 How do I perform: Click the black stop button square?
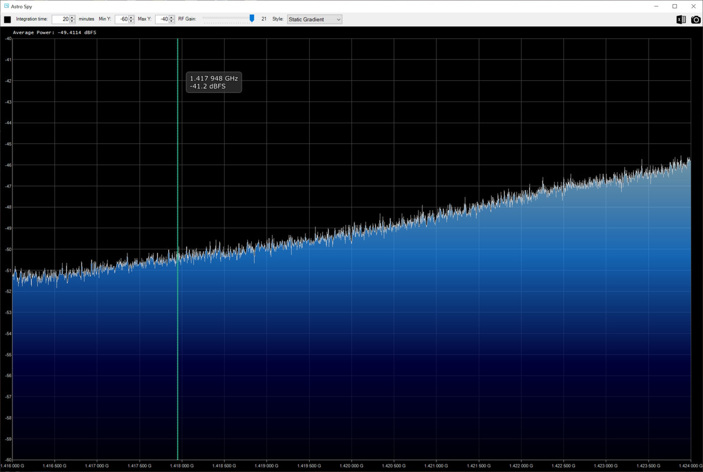pos(7,19)
